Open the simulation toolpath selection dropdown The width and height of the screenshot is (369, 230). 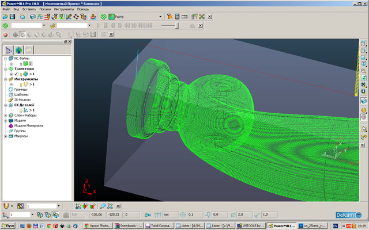pyautogui.click(x=44, y=25)
